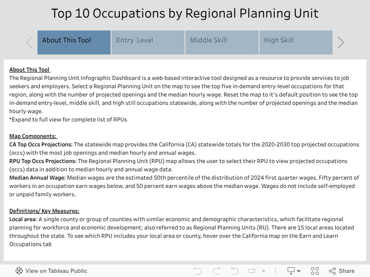
Task: Switch to the Middle Skill tab
Action: point(222,42)
